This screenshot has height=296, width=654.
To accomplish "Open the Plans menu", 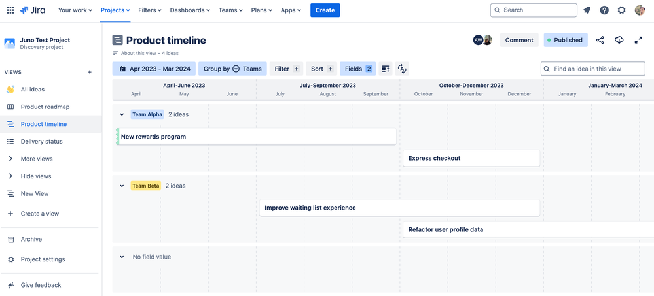I will coord(261,10).
